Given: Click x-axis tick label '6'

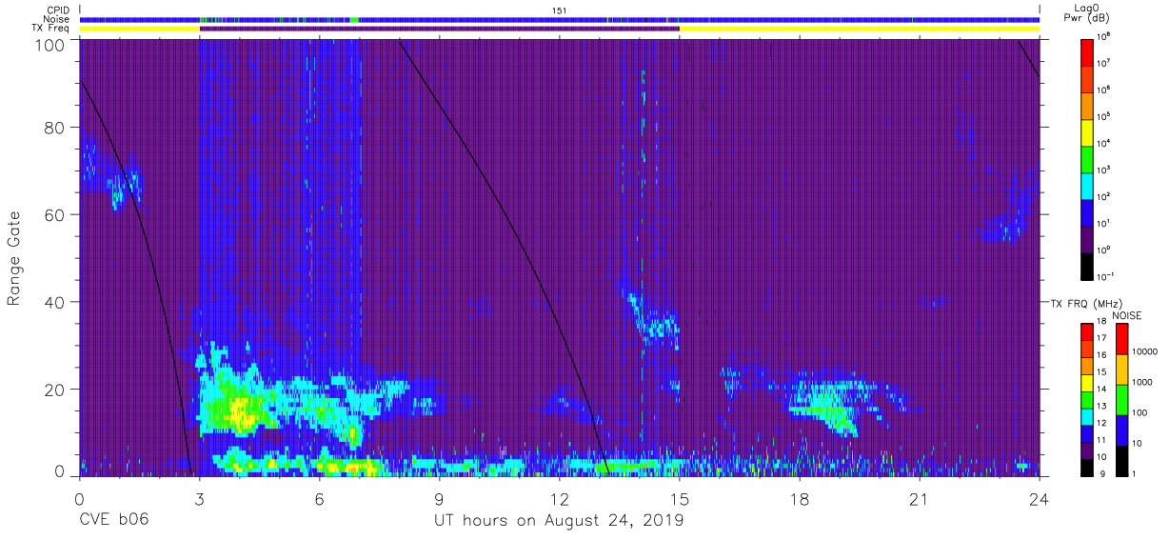Looking at the screenshot, I should pyautogui.click(x=319, y=499).
